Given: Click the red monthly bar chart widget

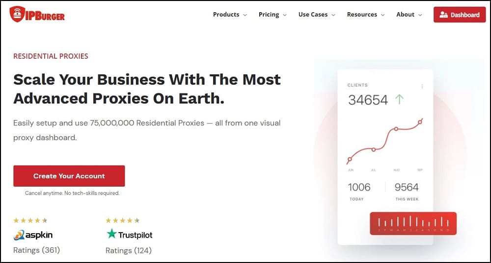Looking at the screenshot, I should pos(413,223).
